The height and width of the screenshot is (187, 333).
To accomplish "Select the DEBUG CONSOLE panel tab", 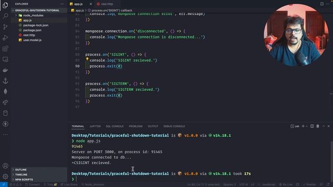I will point(174,126).
